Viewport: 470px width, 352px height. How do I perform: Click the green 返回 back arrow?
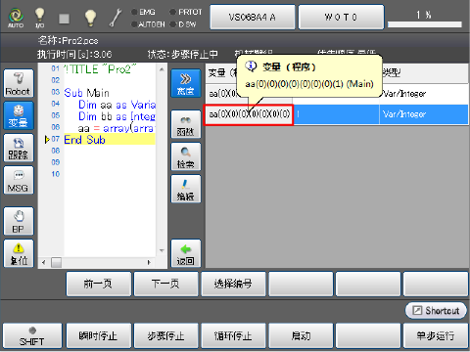186,253
